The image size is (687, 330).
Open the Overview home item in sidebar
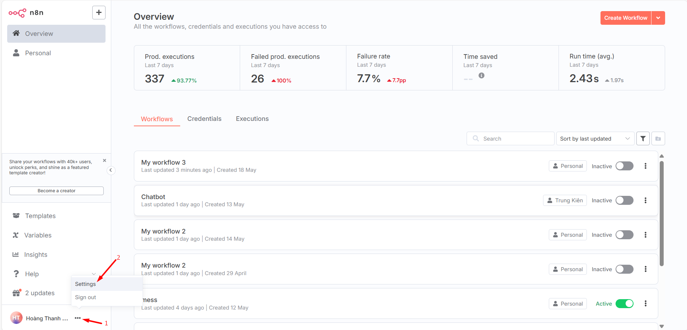tap(56, 34)
